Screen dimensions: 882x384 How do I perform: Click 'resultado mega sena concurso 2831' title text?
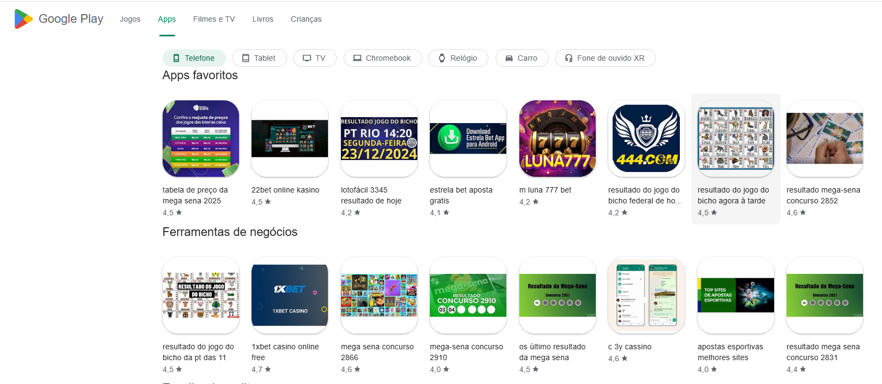(x=823, y=352)
